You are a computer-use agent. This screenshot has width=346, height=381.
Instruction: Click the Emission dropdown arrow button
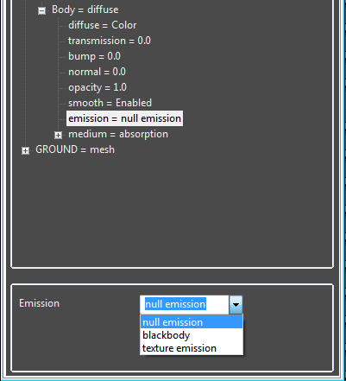236,304
